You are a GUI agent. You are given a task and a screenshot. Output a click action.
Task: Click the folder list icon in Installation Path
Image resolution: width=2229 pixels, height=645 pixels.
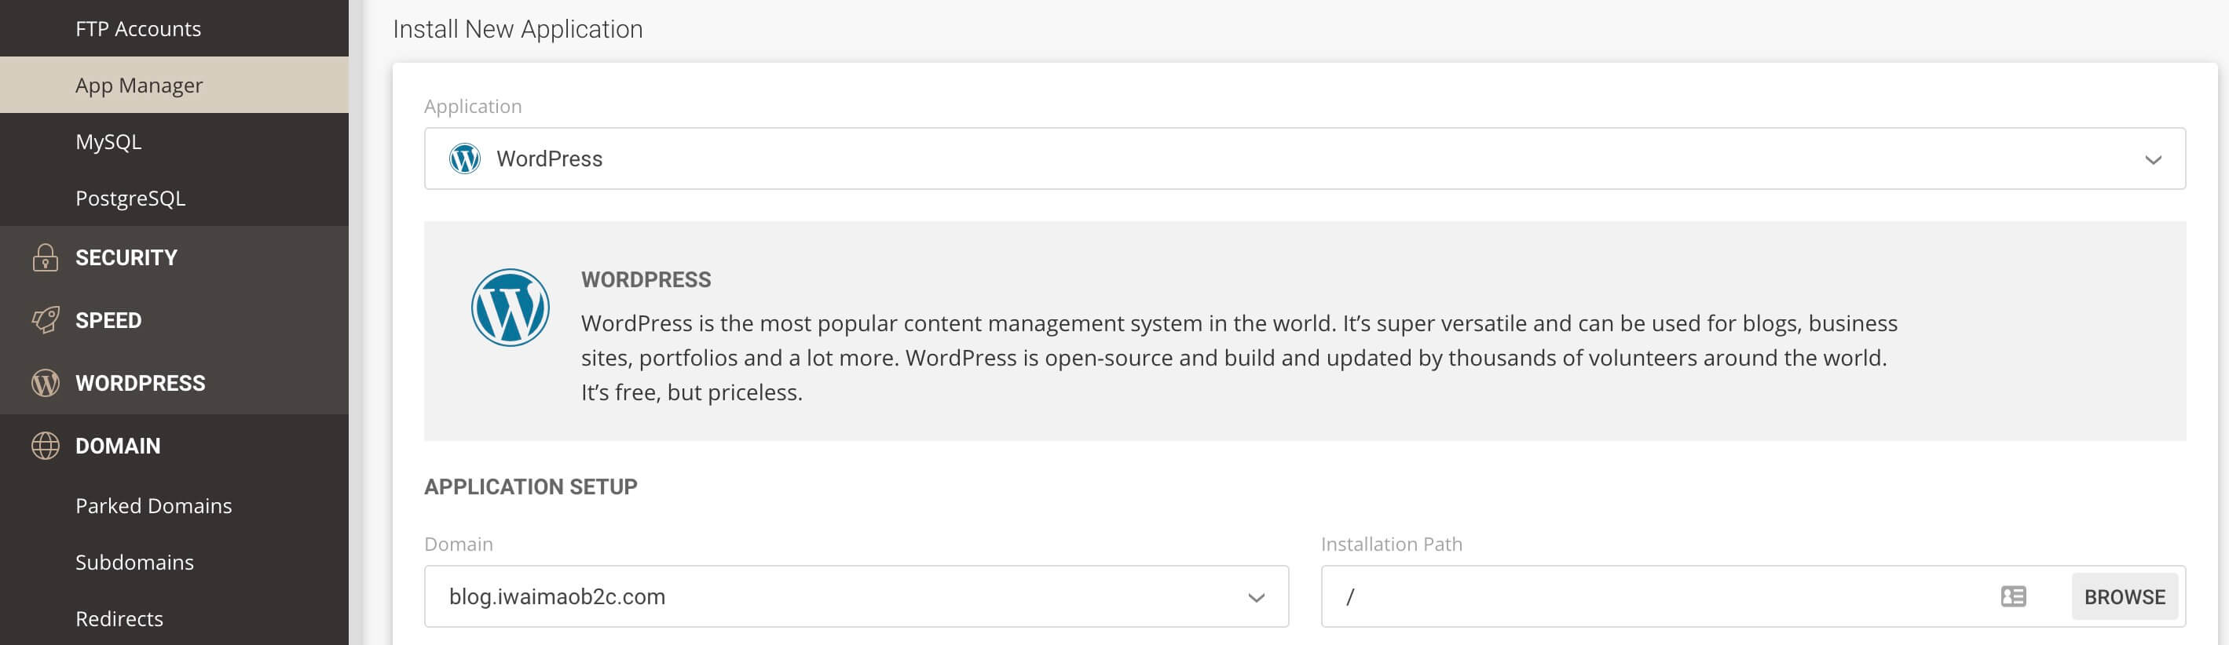[x=2013, y=596]
